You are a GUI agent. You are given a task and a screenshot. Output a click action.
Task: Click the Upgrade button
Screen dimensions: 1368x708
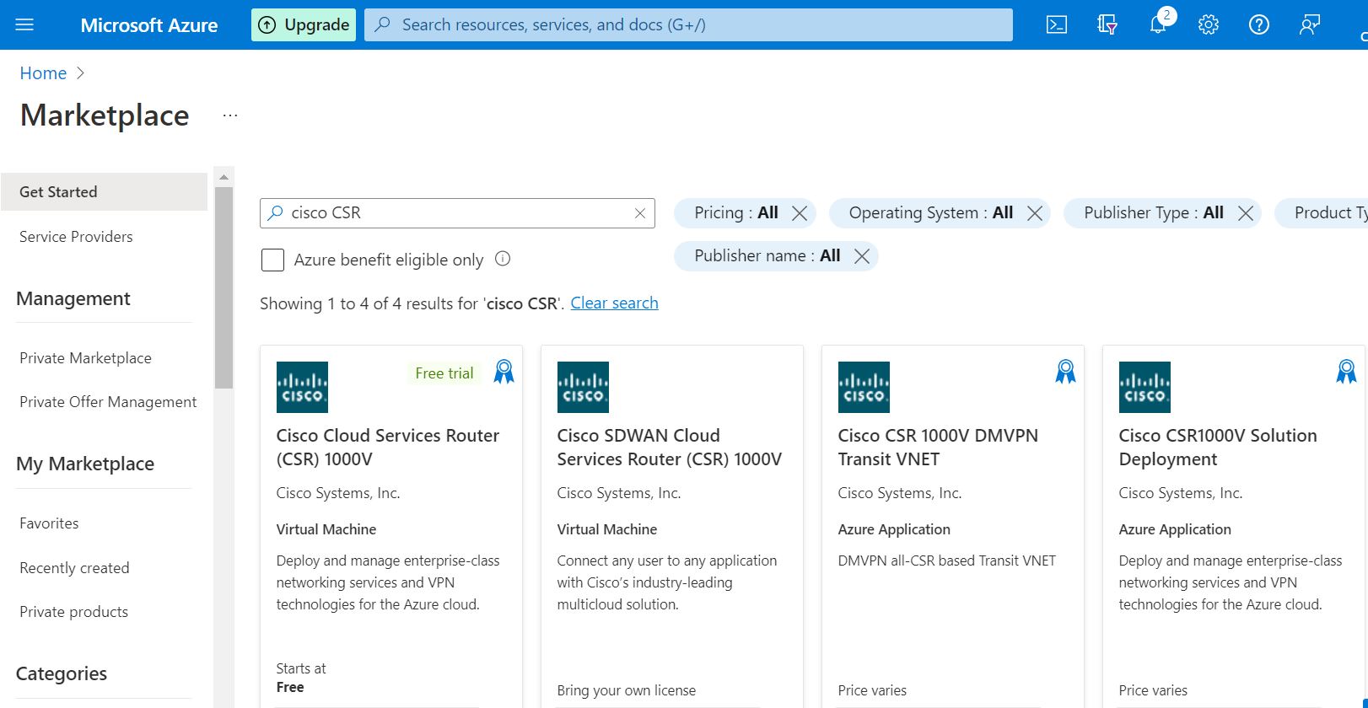tap(304, 25)
